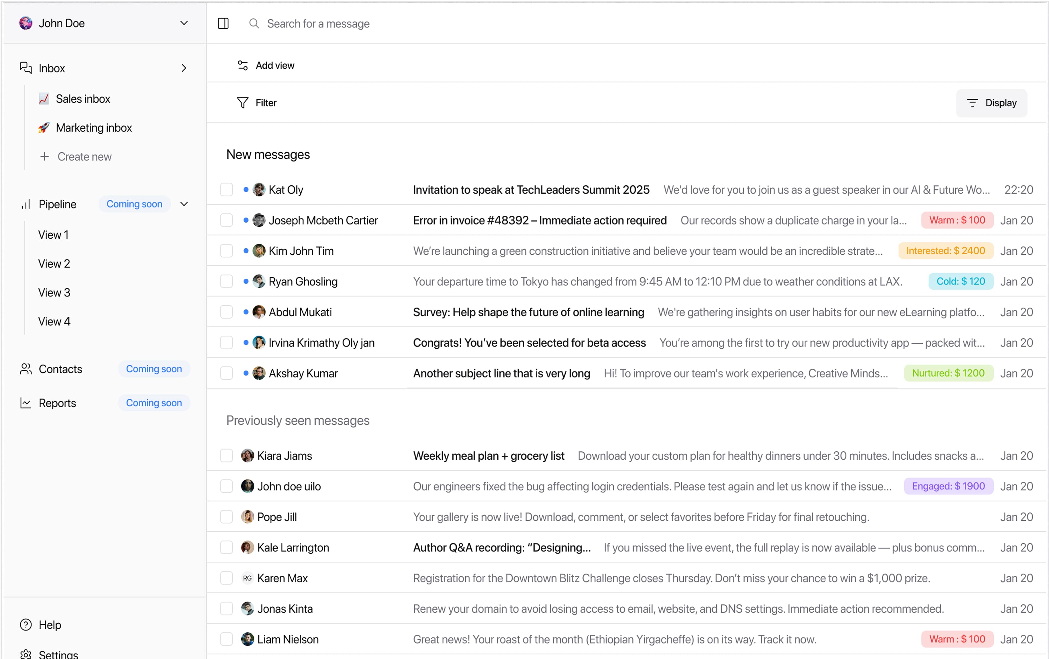
Task: Check the Ryan Gosling message checkbox
Action: (x=226, y=281)
